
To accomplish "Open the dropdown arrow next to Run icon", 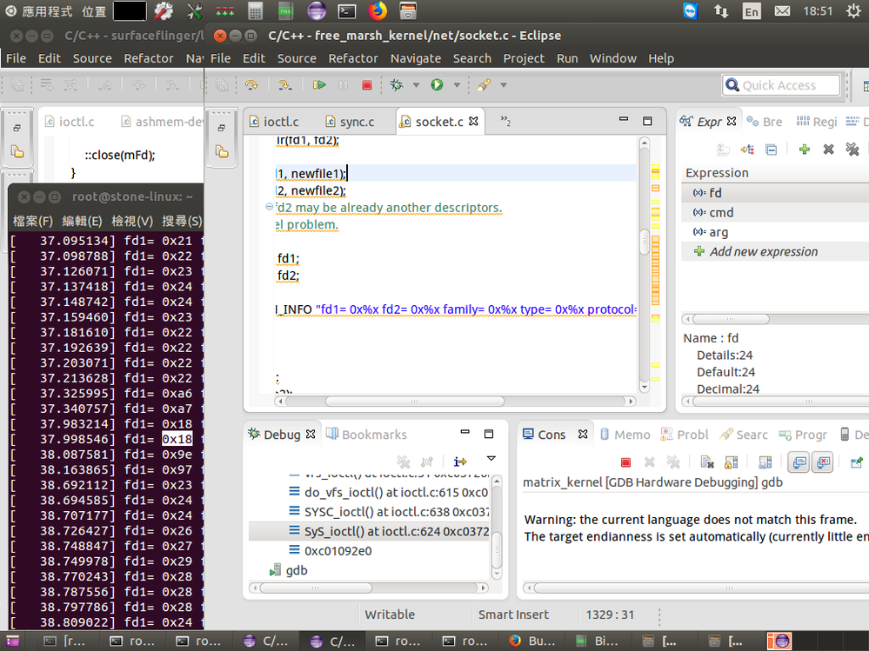I will [x=456, y=85].
